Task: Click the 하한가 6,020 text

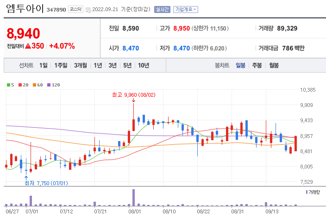Action: [209, 49]
